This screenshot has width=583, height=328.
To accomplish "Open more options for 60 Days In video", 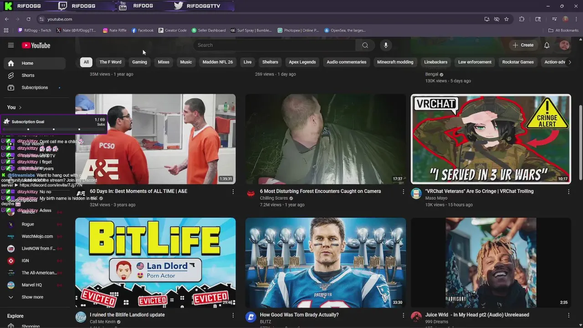I will 233,192.
